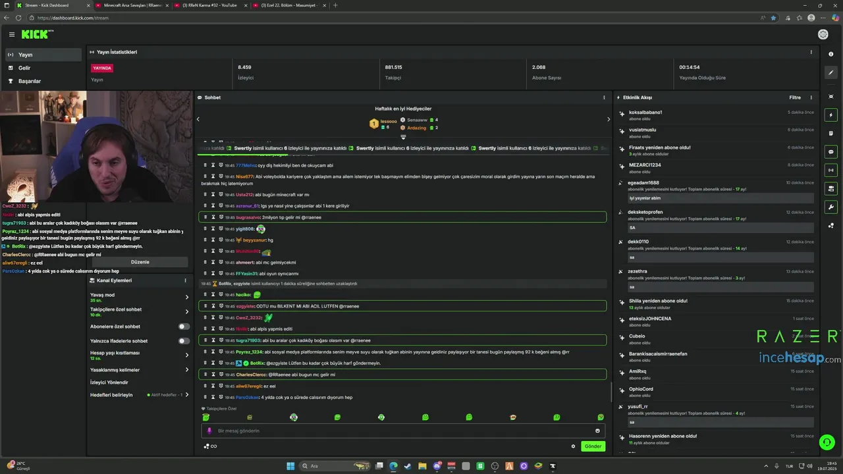Bookmark page with star icon in address bar

pyautogui.click(x=773, y=18)
